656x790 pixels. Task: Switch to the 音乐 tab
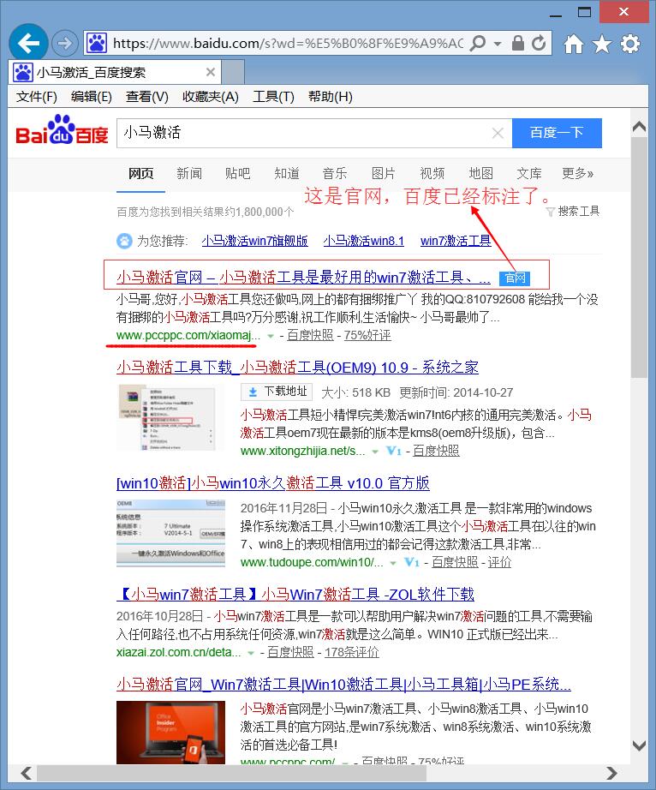point(335,174)
